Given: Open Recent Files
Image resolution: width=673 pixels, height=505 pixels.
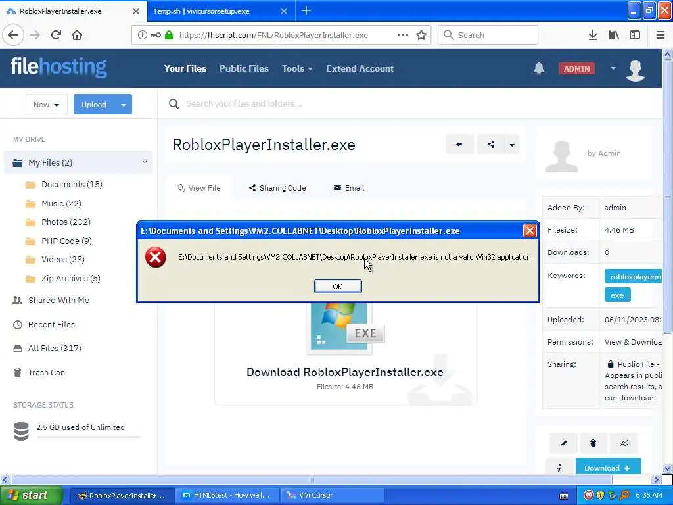Looking at the screenshot, I should click(x=51, y=324).
